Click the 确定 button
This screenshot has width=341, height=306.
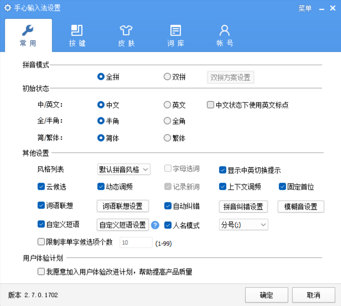tap(267, 295)
